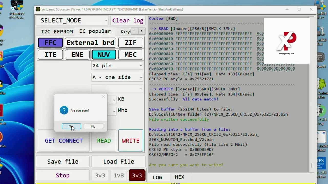Switch to HEX tab
The width and height of the screenshot is (328, 184).
[180, 177]
